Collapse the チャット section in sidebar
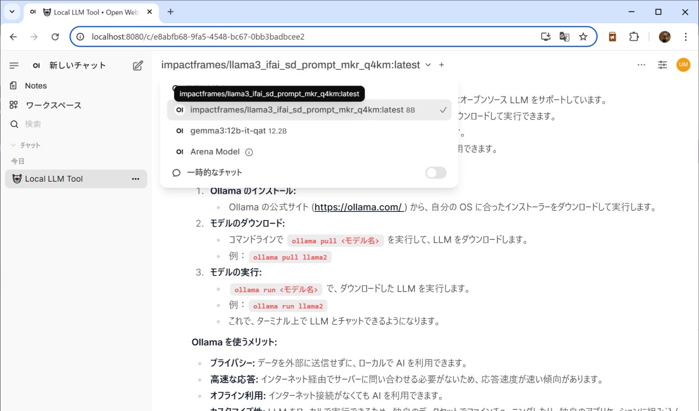The width and height of the screenshot is (699, 411). (x=26, y=146)
